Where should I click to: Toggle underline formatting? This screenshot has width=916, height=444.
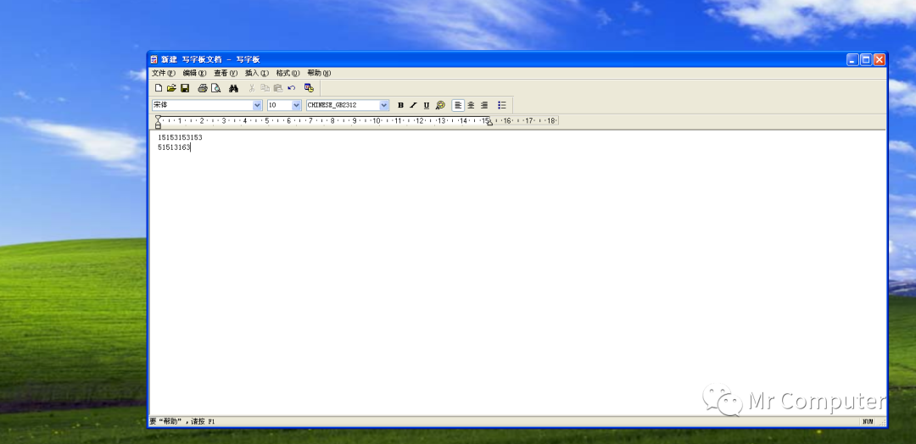427,105
